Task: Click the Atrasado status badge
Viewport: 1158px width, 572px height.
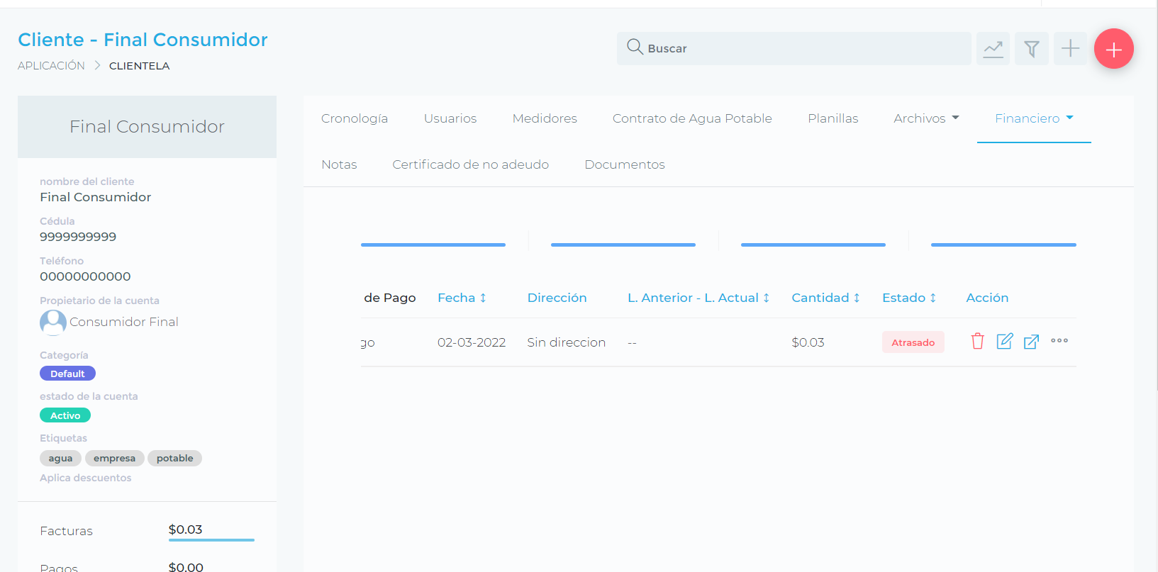Action: point(913,342)
